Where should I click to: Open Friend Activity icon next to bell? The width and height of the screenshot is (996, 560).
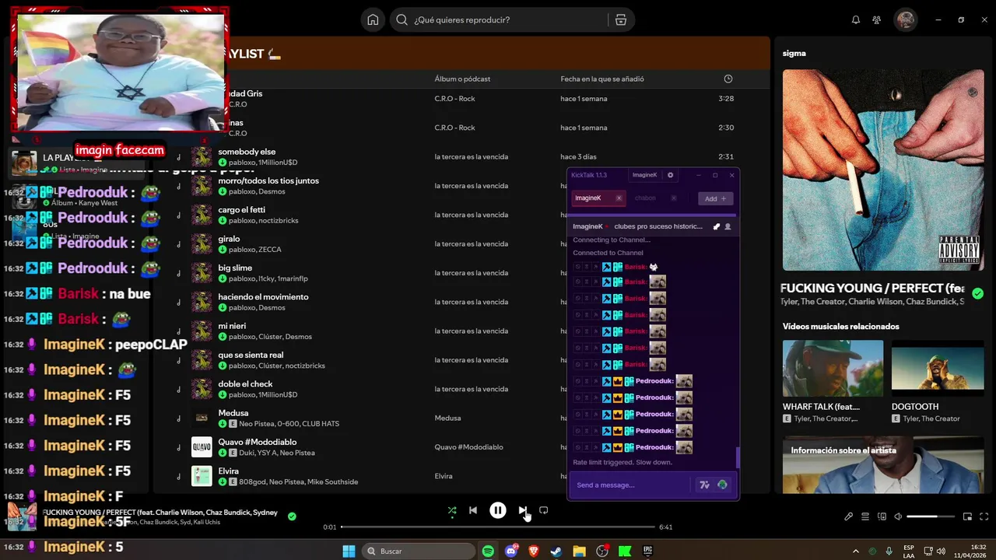(x=877, y=19)
